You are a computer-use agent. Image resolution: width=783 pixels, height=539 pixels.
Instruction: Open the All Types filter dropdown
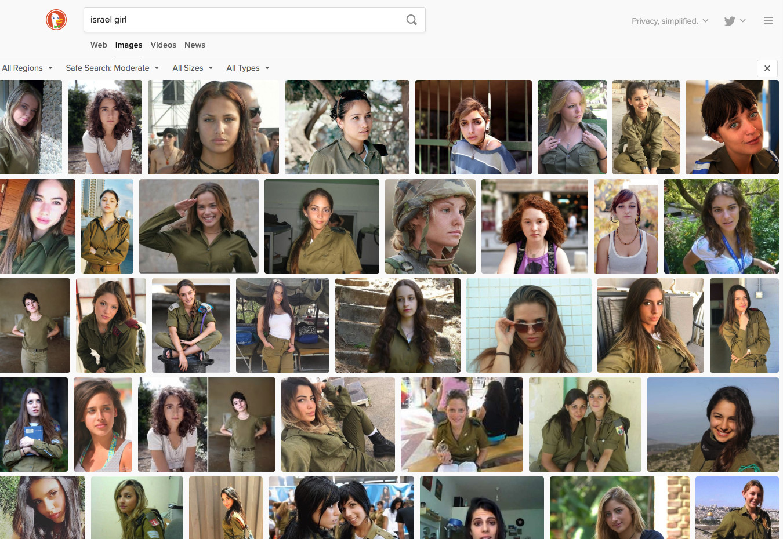coord(248,68)
